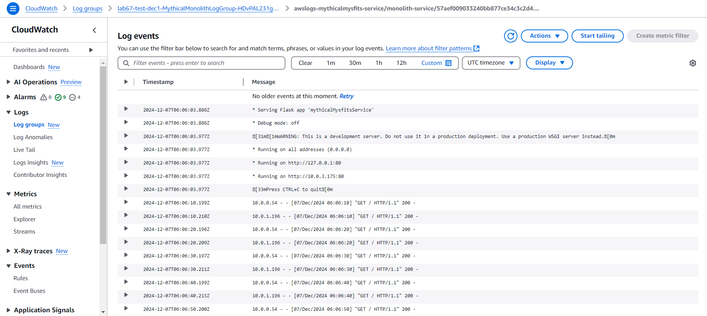Expand the 06:06:20.196Z log row
This screenshot has width=707, height=316.
point(126,228)
